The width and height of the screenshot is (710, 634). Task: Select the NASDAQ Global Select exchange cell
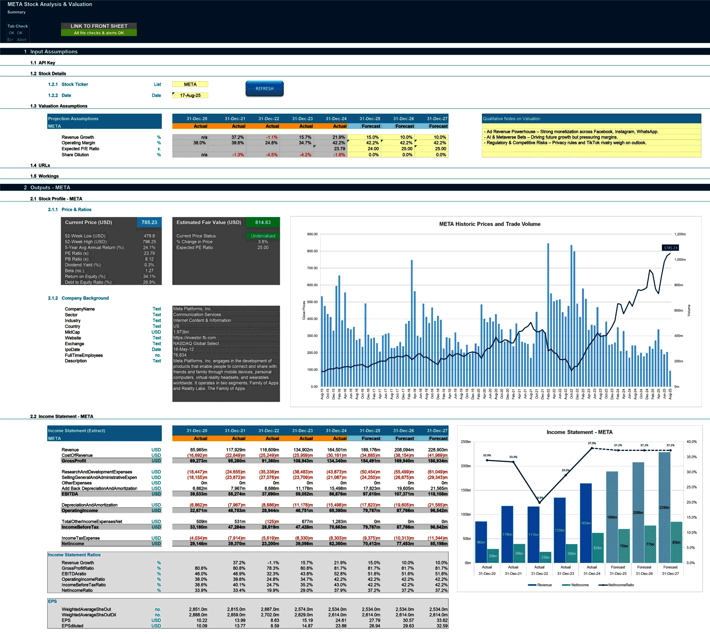coord(226,343)
